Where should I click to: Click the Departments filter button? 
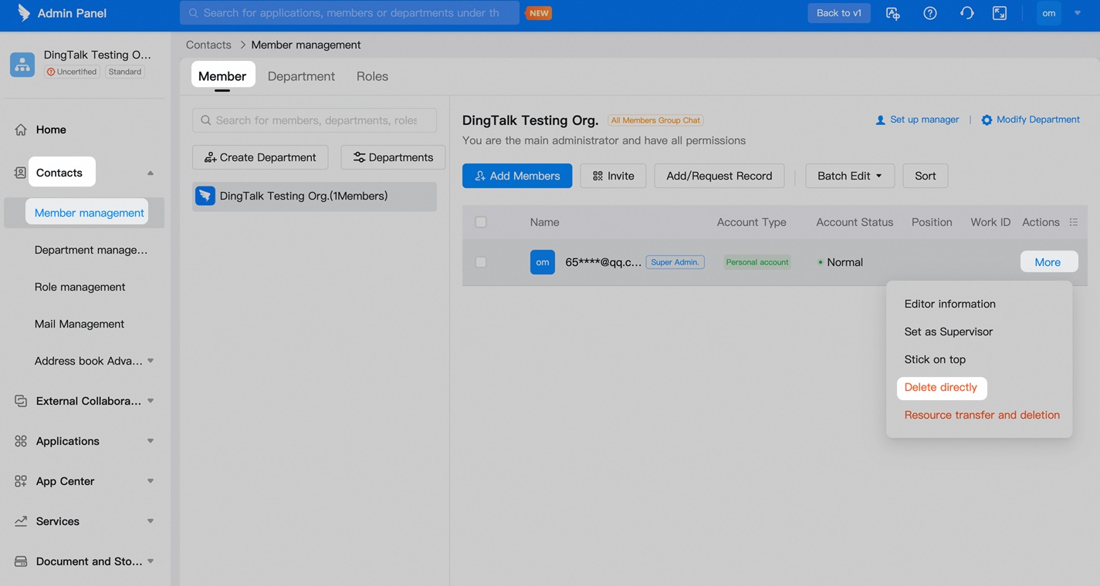[x=393, y=157]
